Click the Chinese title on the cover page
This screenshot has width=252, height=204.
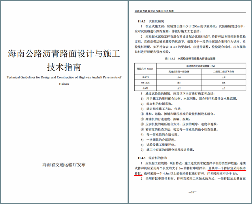coord(64,59)
